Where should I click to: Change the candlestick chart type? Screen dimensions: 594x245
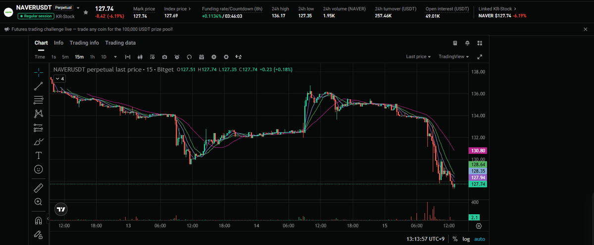point(140,56)
